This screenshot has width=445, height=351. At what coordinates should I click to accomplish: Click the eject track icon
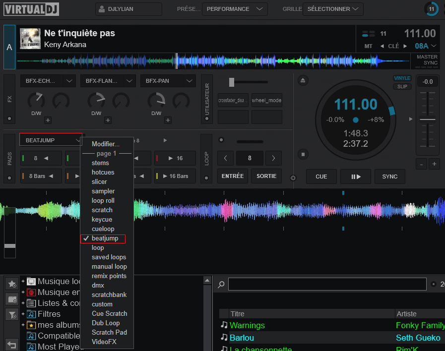click(303, 80)
